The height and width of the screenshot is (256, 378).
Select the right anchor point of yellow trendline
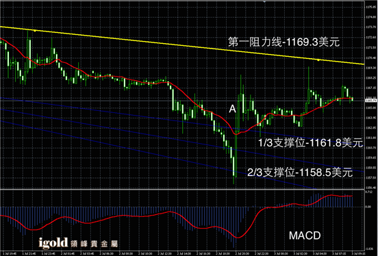tap(318, 60)
